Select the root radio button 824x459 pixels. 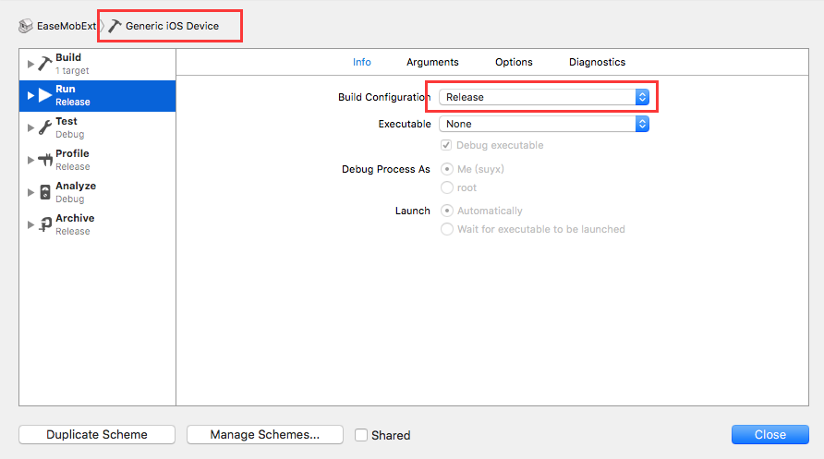[x=447, y=187]
